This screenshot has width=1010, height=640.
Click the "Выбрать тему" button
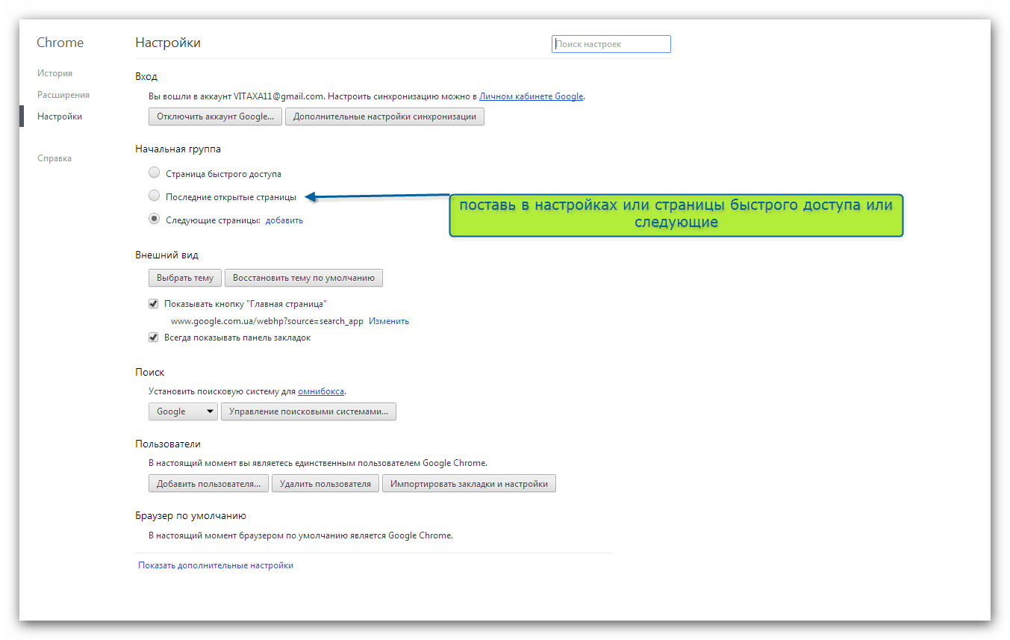tap(185, 278)
